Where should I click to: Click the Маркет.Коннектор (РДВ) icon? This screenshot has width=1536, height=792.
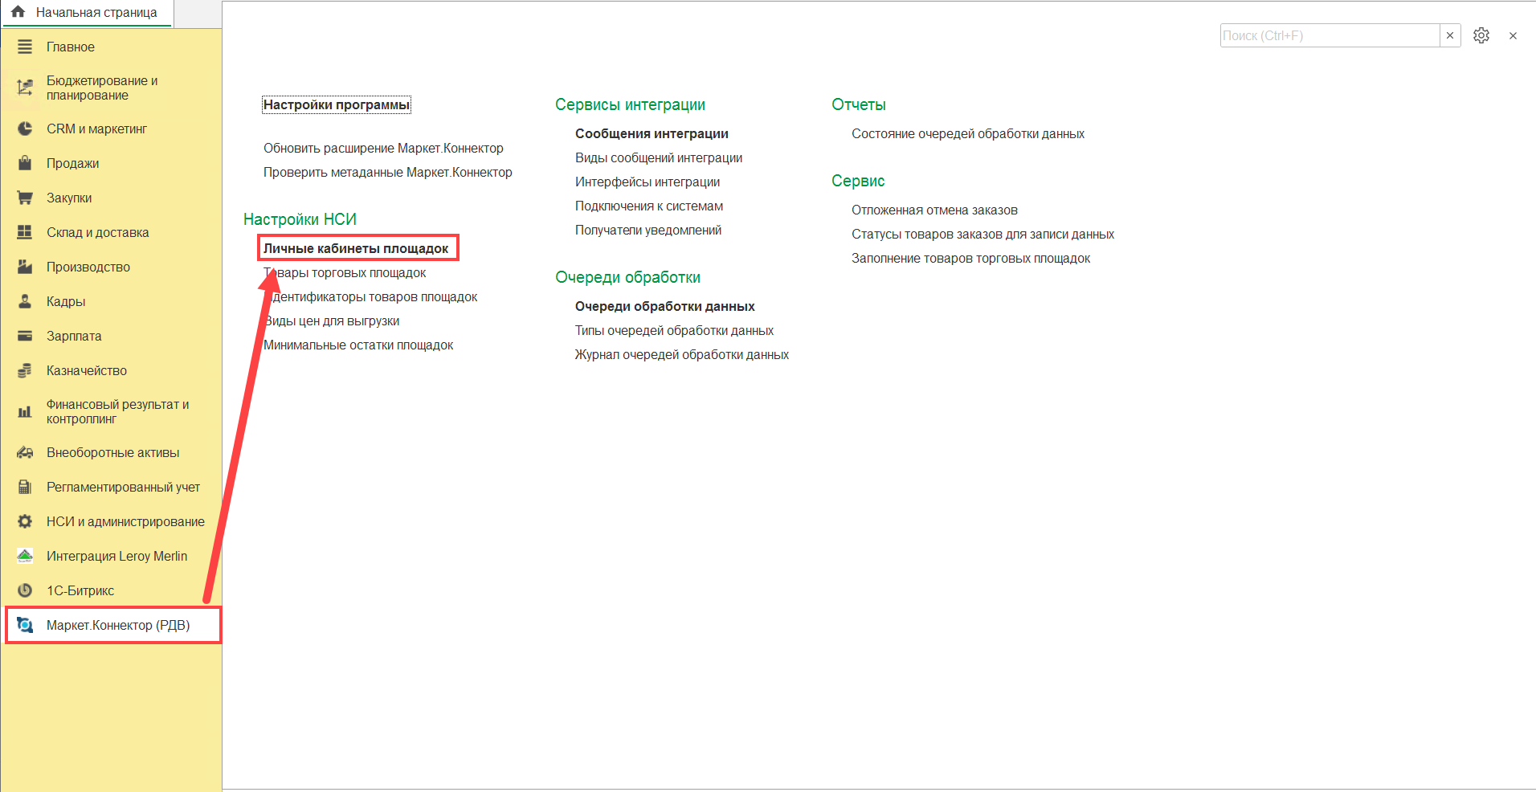pos(25,625)
